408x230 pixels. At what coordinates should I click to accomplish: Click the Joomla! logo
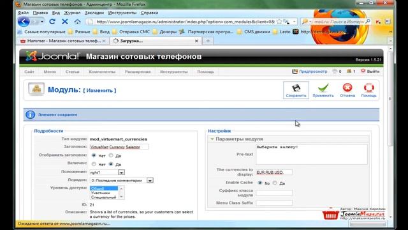53,56
